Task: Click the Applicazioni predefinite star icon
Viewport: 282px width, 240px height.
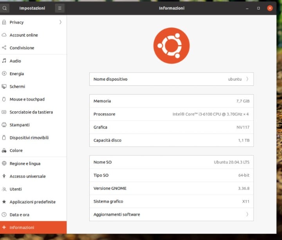Action: [4, 202]
